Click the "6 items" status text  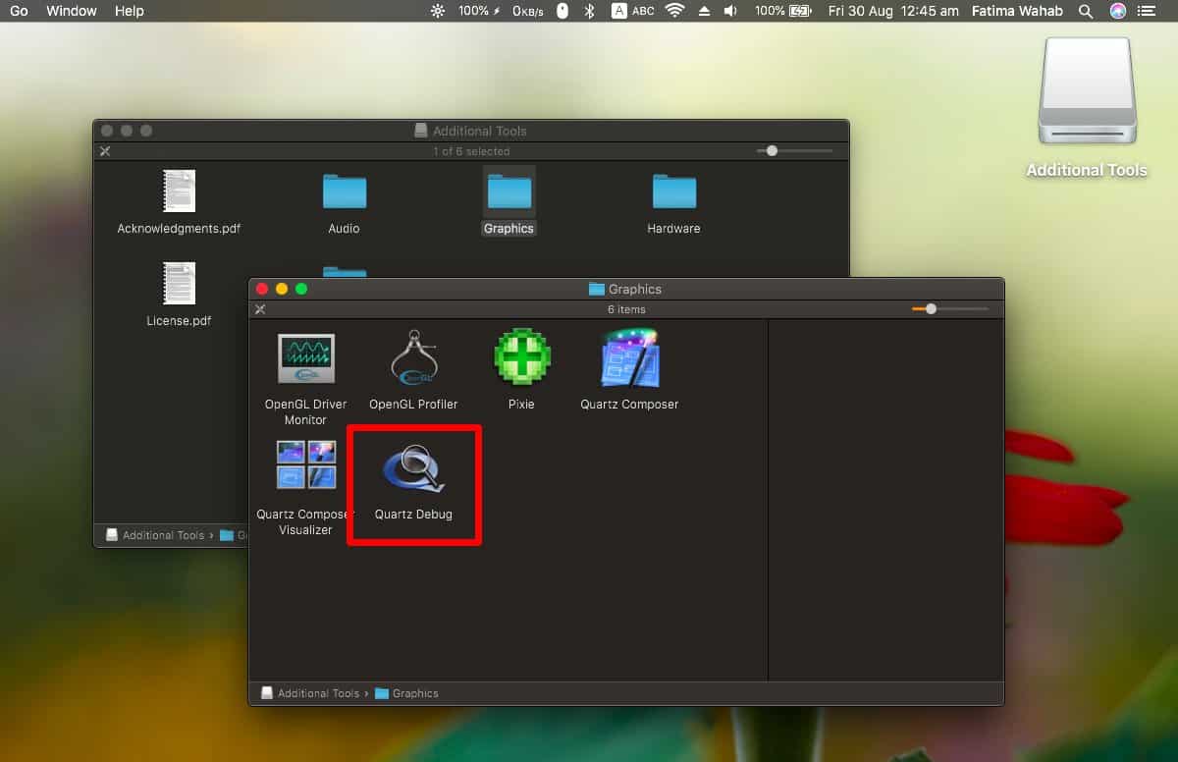click(626, 309)
